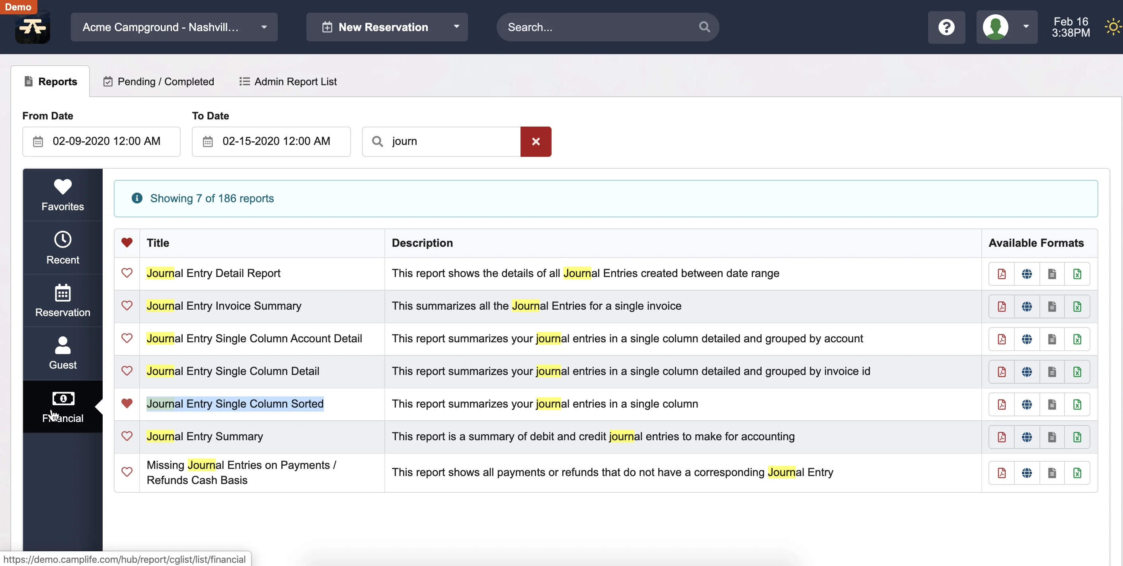This screenshot has width=1123, height=566.
Task: Open the help question mark icon
Action: (946, 27)
